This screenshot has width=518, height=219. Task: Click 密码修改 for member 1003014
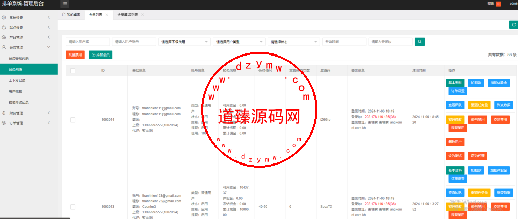455,119
